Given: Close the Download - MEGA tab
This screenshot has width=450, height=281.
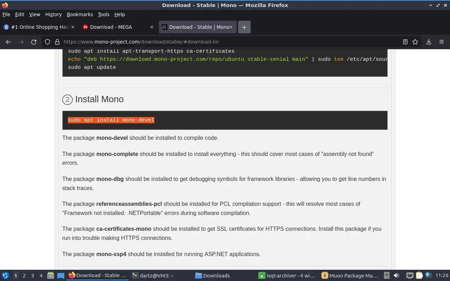Looking at the screenshot, I should 152,27.
